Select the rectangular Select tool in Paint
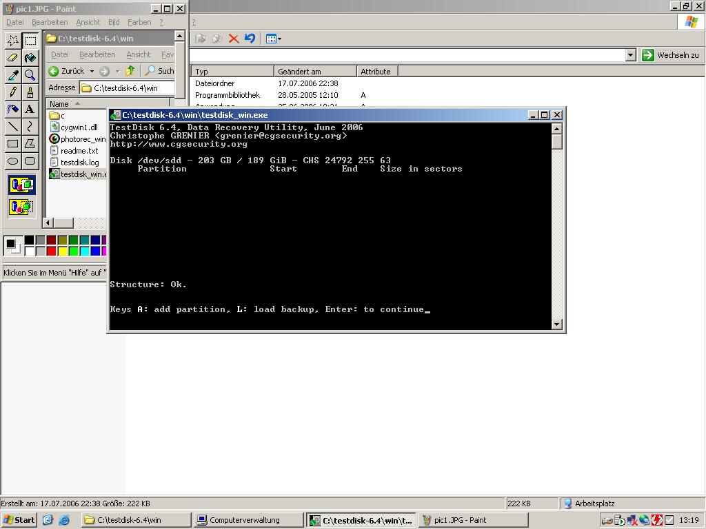This screenshot has width=706, height=529. (x=30, y=41)
